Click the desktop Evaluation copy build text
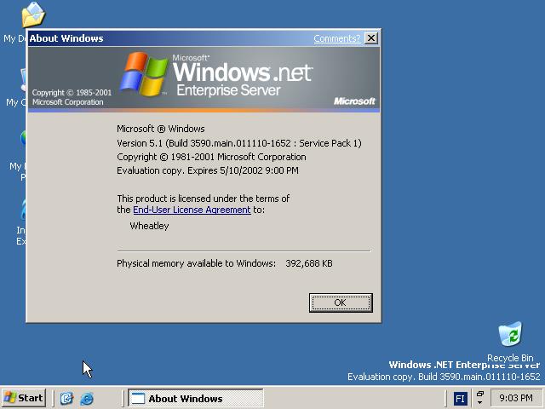545x409 pixels. pyautogui.click(x=444, y=377)
